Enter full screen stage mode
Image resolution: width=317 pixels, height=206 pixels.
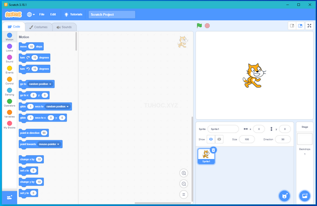click(309, 26)
